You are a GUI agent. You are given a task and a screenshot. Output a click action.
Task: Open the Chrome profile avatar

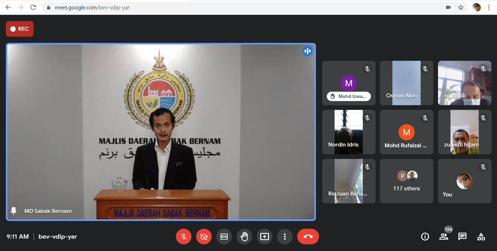(476, 7)
